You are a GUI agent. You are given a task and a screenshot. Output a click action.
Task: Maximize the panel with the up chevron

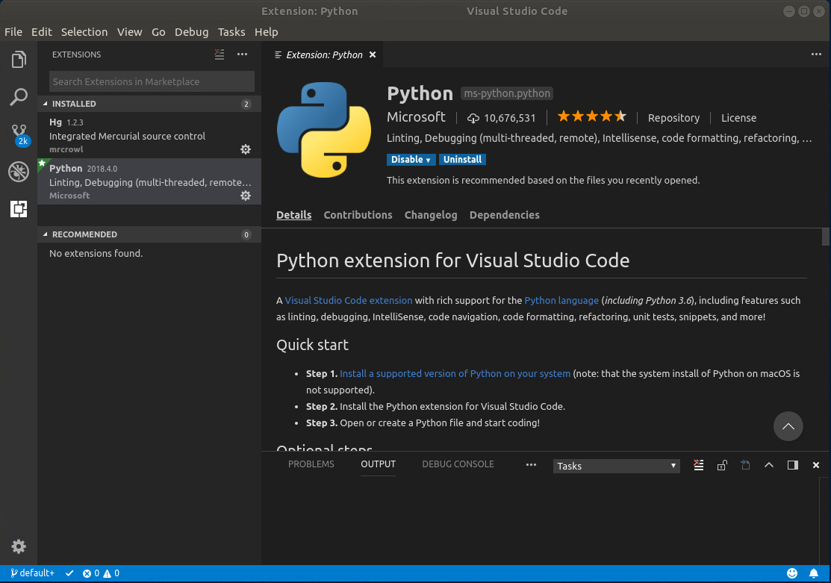point(769,465)
